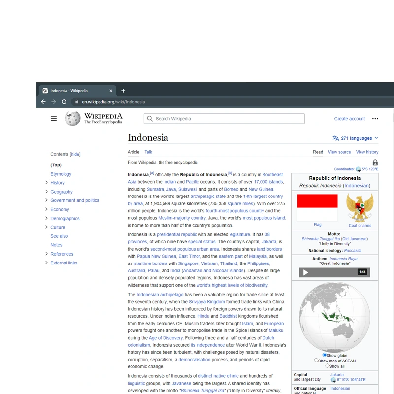394x394 pixels.
Task: Select the Read tab
Action: point(318,152)
